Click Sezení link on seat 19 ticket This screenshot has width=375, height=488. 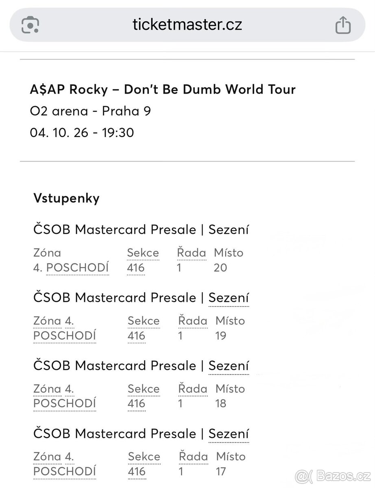228,298
